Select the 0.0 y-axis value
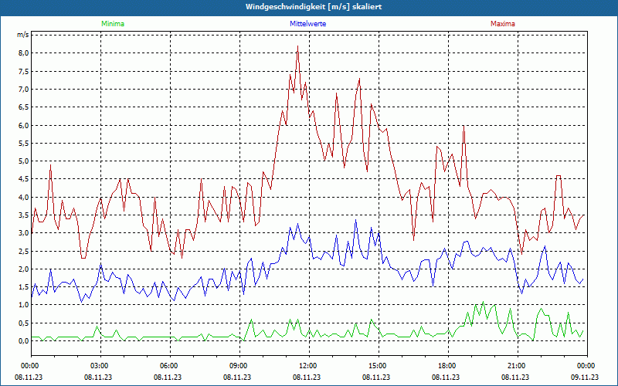This screenshot has width=618, height=386. (23, 340)
